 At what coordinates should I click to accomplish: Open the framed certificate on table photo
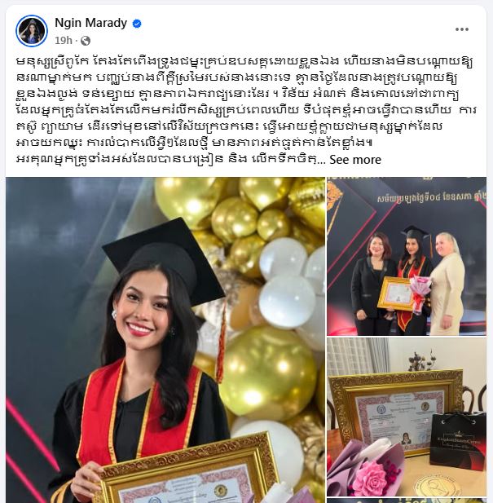[407, 417]
